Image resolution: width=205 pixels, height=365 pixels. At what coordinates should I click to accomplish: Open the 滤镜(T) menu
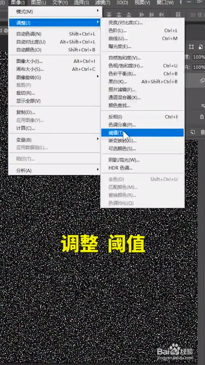point(103,3)
